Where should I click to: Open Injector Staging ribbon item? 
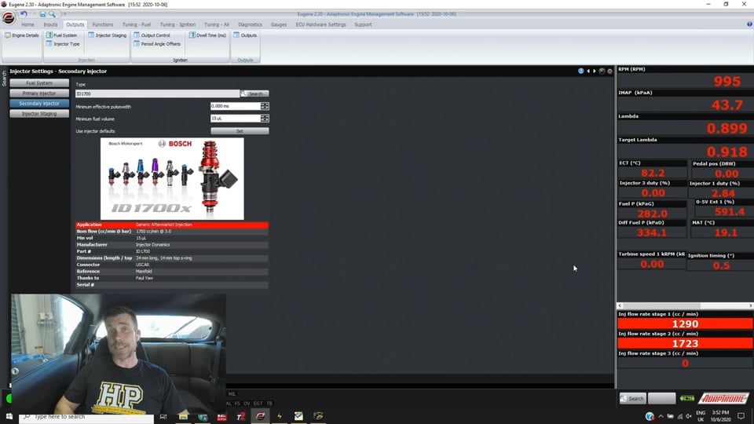coord(108,35)
